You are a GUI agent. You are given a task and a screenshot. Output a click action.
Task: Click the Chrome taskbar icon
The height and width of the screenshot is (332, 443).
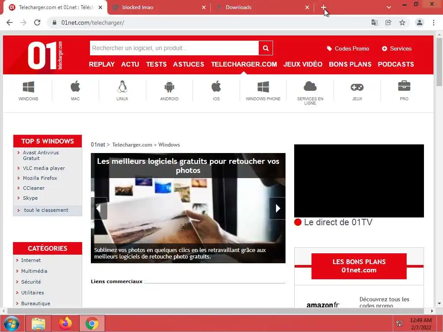pyautogui.click(x=92, y=323)
